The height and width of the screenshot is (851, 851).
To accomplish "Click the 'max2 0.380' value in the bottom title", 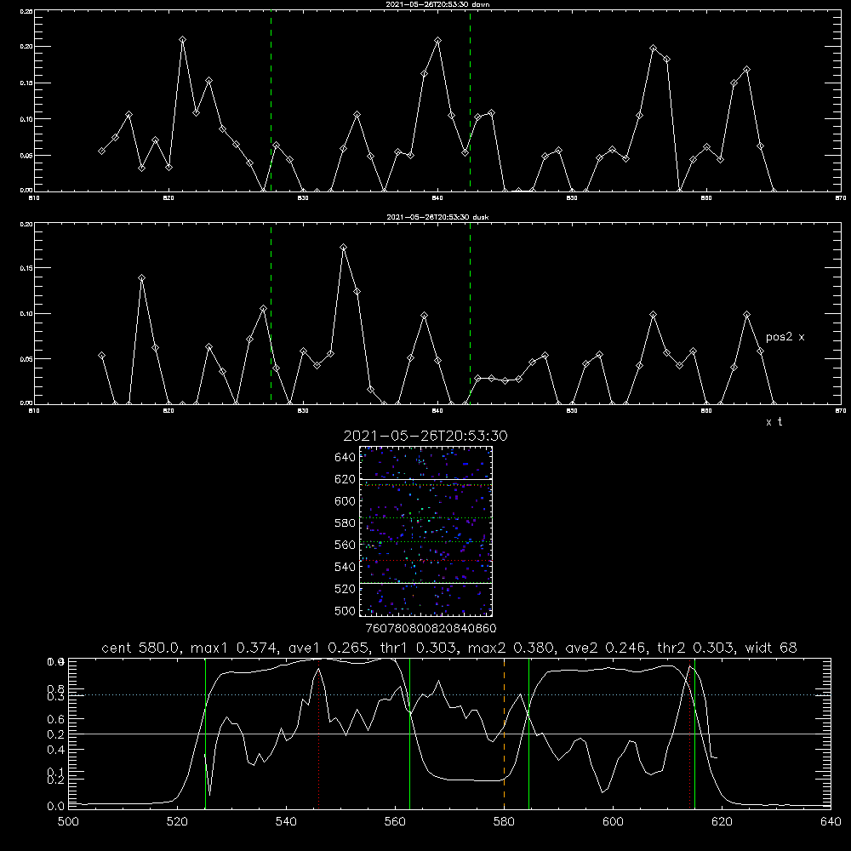I will (510, 648).
